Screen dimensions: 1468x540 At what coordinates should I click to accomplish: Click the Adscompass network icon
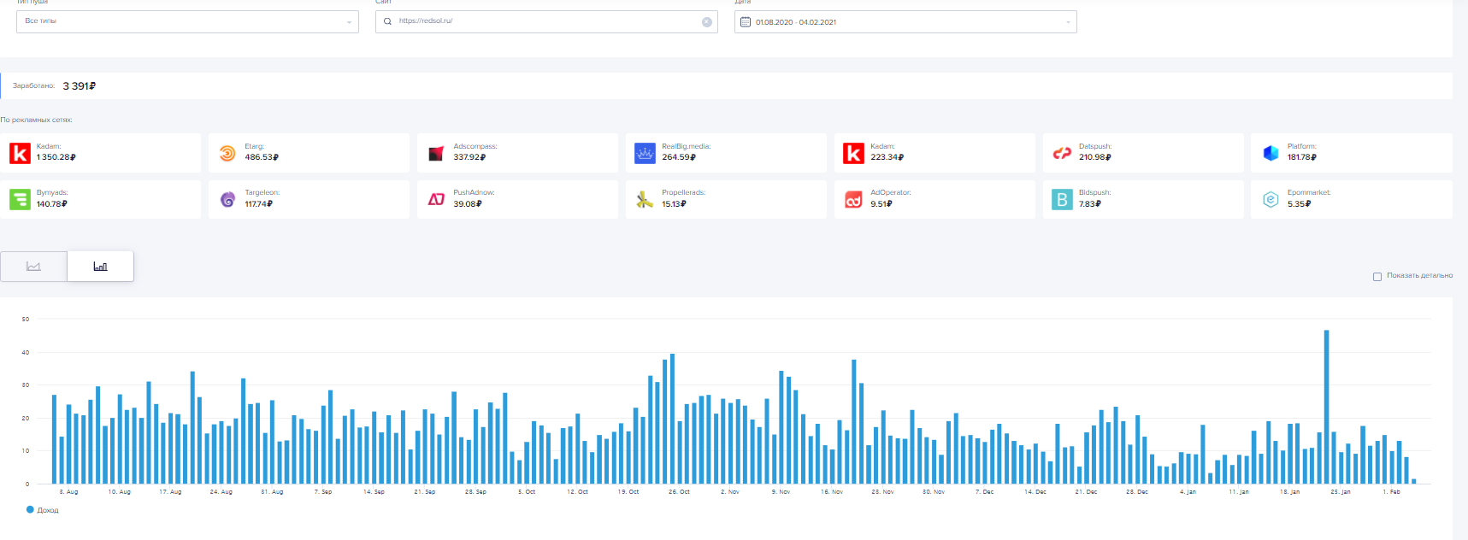(436, 154)
